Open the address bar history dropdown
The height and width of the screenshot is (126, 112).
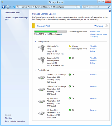[x=75, y=7]
